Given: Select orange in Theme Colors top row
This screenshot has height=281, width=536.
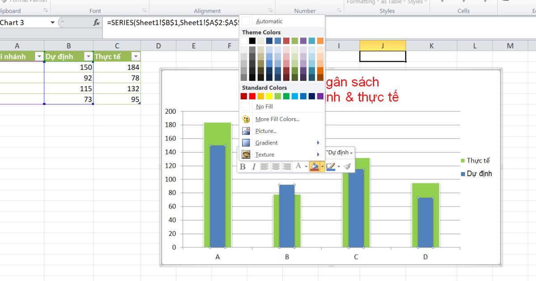Looking at the screenshot, I should 320,41.
